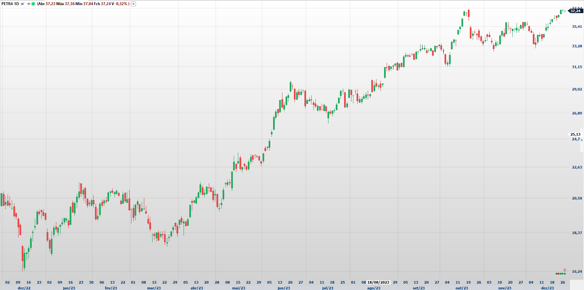Click the last green dot under the chevron
Viewport: 584px width, 290px height.
pos(565,274)
